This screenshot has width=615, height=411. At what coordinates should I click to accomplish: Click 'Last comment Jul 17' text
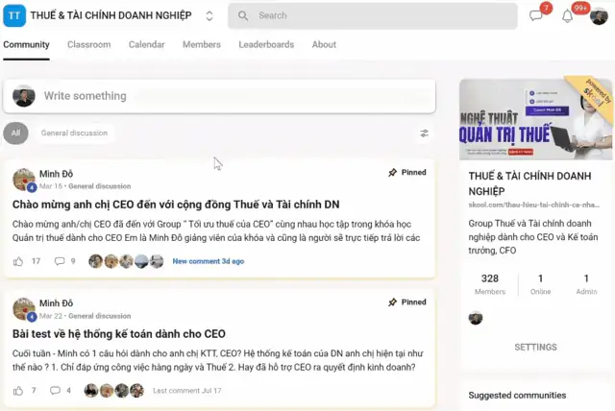click(x=187, y=391)
